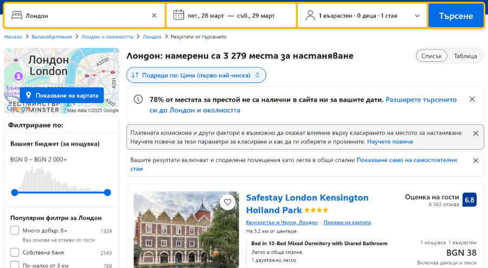The width and height of the screenshot is (488, 268).
Task: Click the Bed in 10-Bed Mixed Dormitory text
Action: click(319, 244)
